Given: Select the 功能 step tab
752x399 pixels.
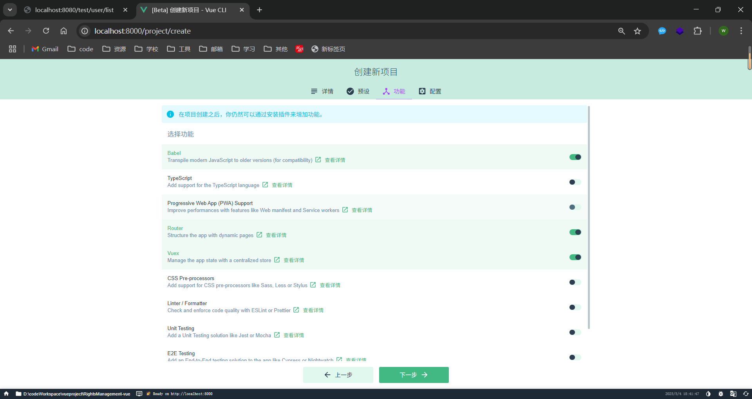Looking at the screenshot, I should (x=394, y=91).
